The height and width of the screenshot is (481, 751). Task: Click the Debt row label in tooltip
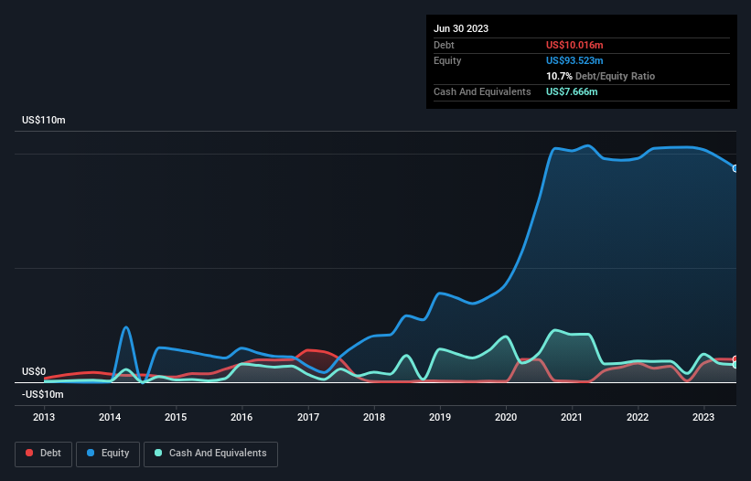point(444,45)
